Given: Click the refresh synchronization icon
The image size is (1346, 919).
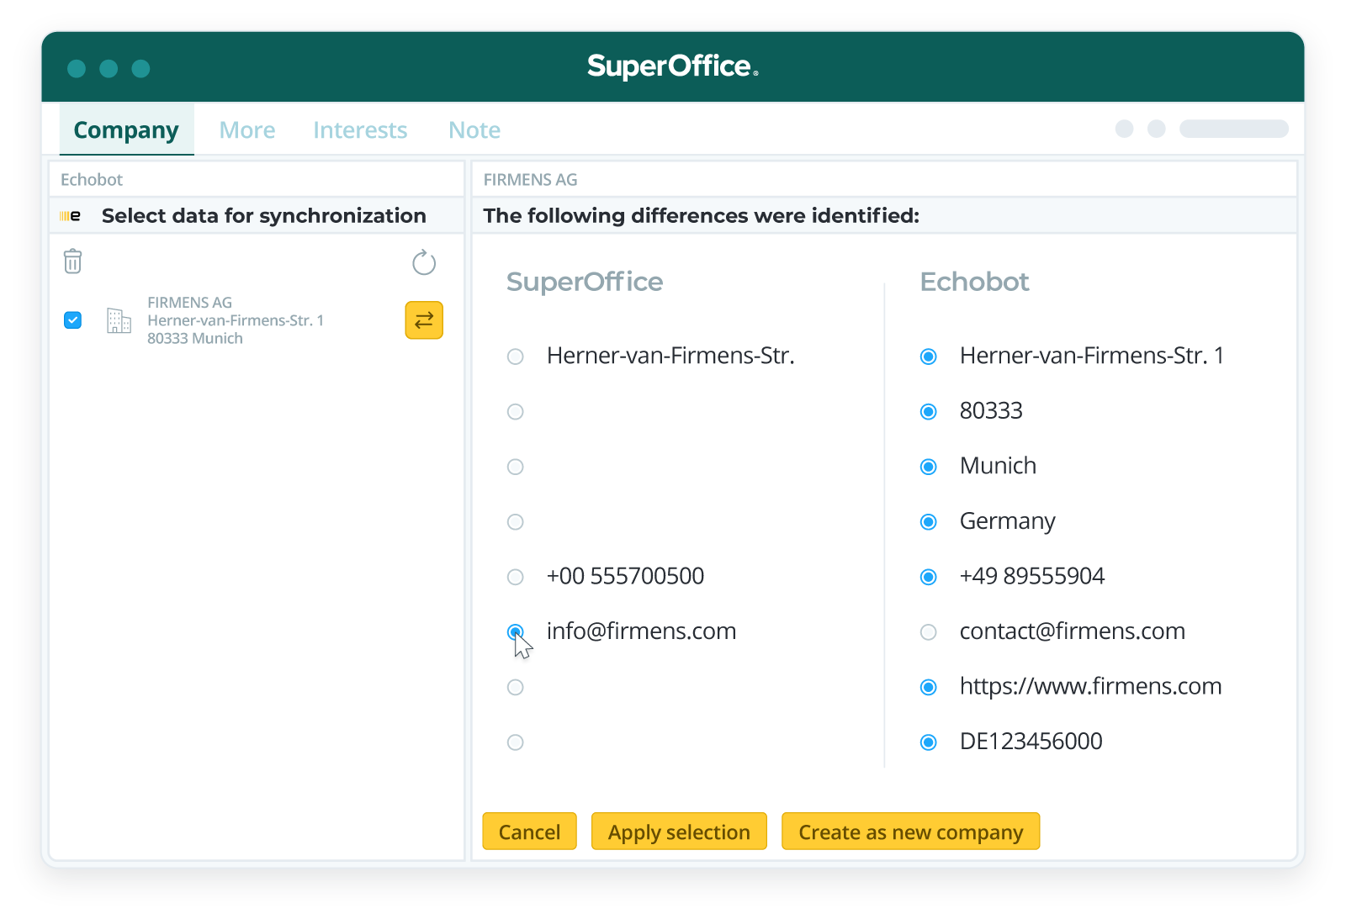Looking at the screenshot, I should pyautogui.click(x=424, y=262).
